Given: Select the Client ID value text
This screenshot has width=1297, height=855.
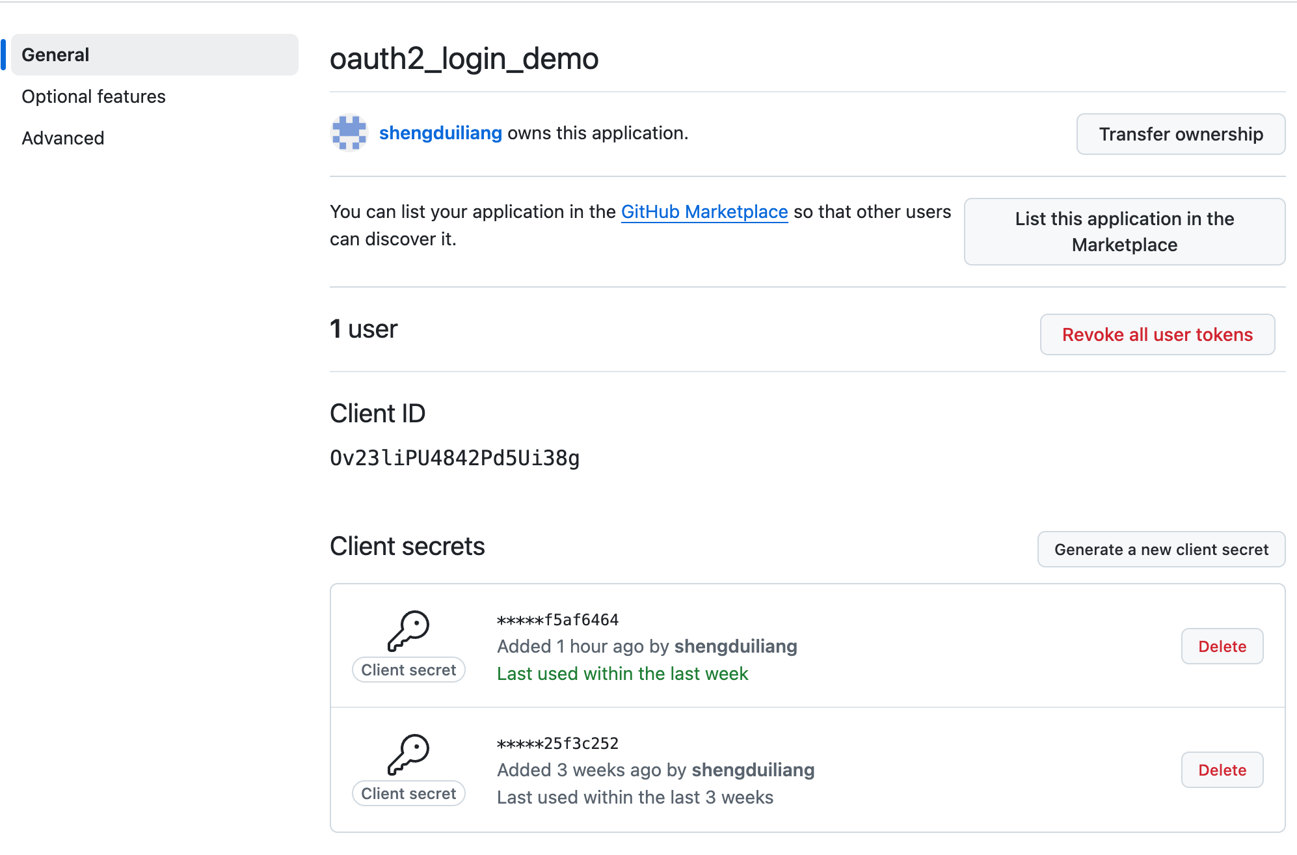Looking at the screenshot, I should pos(455,457).
